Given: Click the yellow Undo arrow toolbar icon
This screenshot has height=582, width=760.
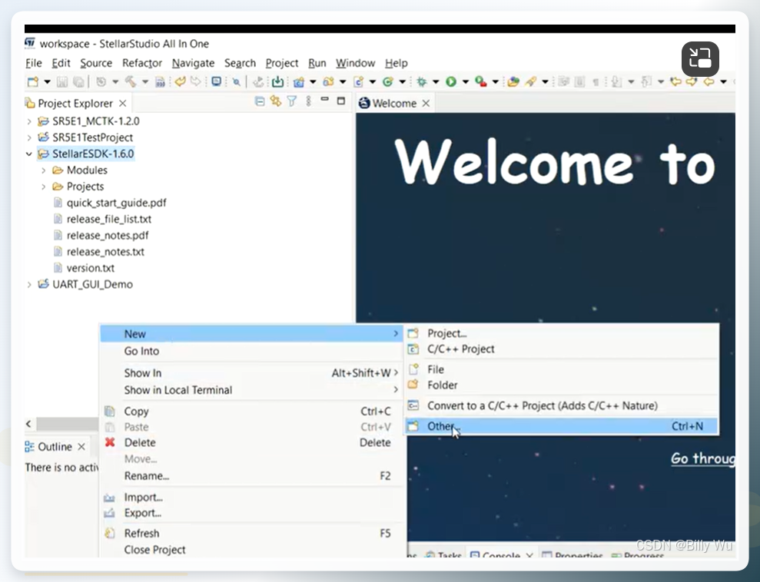Looking at the screenshot, I should 181,82.
